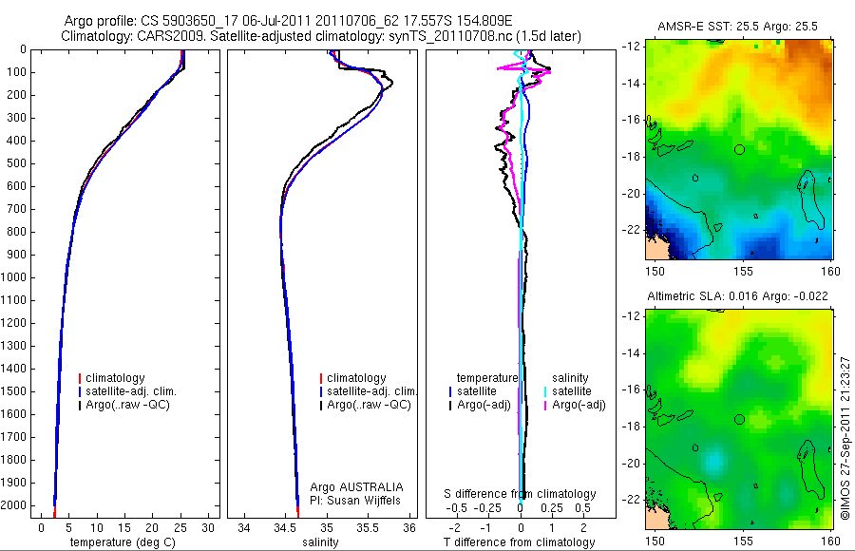855x551 pixels.
Task: Click the IMOS timestamp vertical text
Action: click(845, 438)
